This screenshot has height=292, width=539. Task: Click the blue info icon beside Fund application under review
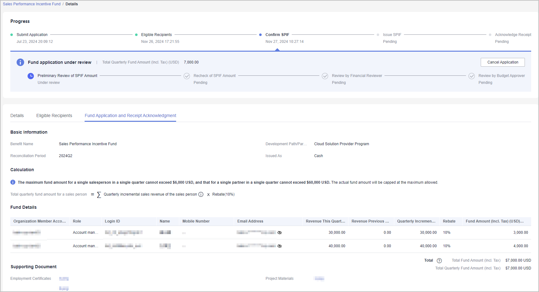pos(20,62)
